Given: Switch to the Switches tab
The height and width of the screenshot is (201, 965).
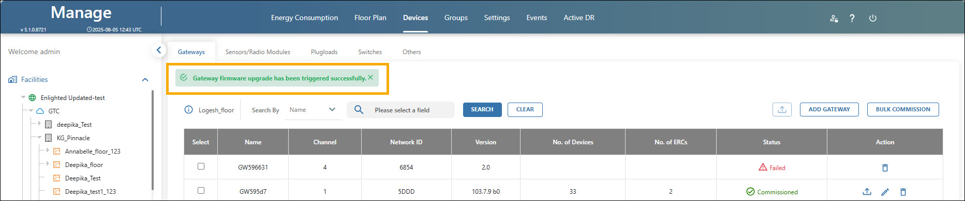Looking at the screenshot, I should 370,52.
